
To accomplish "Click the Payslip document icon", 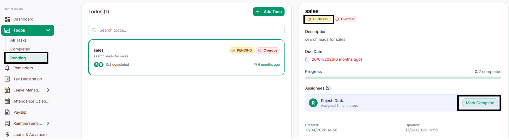I will point(7,112).
